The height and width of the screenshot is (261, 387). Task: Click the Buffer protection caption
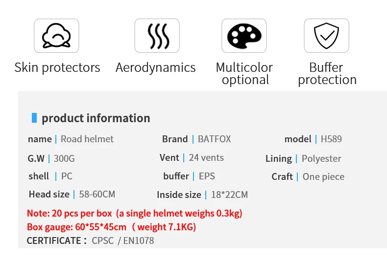click(327, 73)
